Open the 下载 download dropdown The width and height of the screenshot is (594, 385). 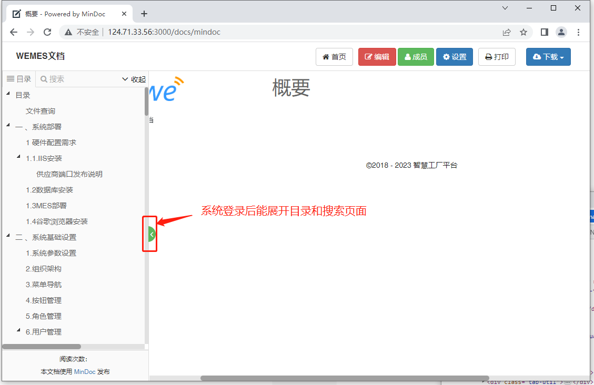point(548,57)
